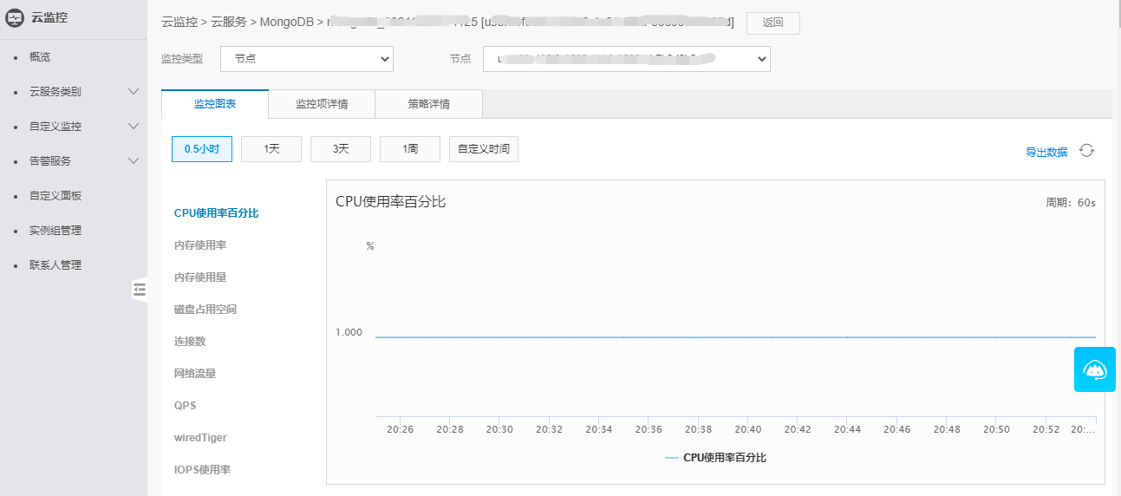Open 概览 in the sidebar
The height and width of the screenshot is (496, 1121).
(x=40, y=57)
